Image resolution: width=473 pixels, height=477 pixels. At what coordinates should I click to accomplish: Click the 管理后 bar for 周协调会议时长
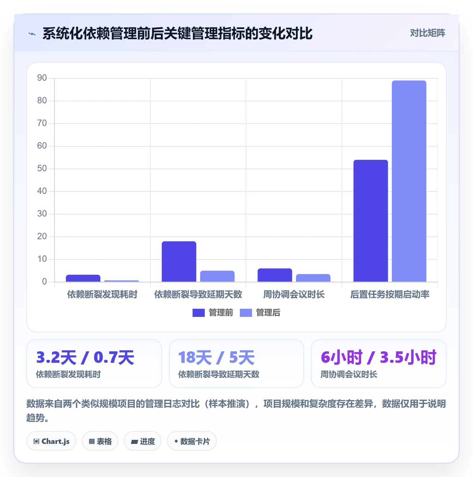313,278
